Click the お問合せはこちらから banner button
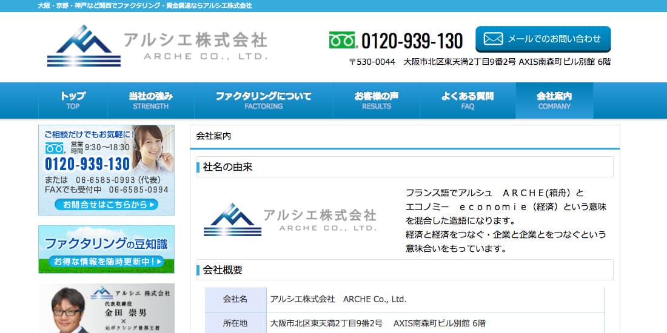This screenshot has height=333, width=667. coord(106,205)
